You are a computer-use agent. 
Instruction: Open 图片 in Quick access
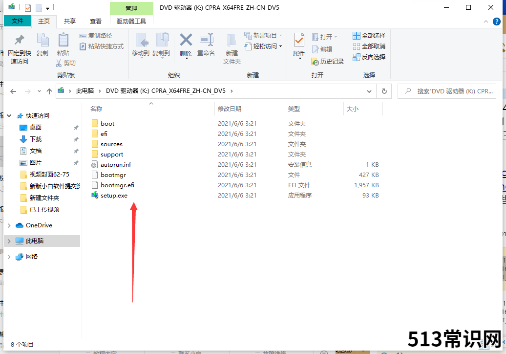(36, 163)
